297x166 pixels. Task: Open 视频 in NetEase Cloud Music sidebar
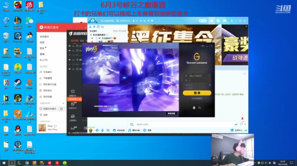click(x=42, y=42)
